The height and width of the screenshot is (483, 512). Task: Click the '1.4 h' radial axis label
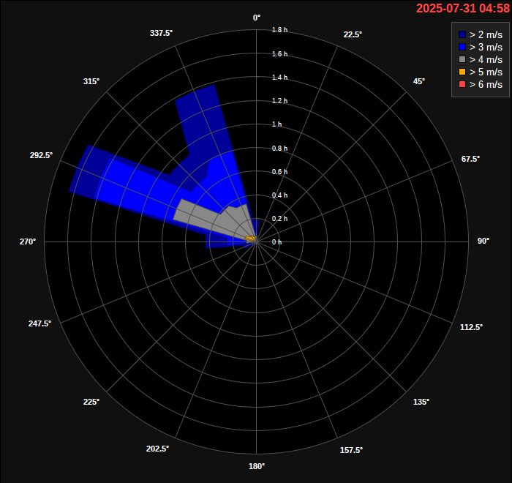(x=280, y=77)
